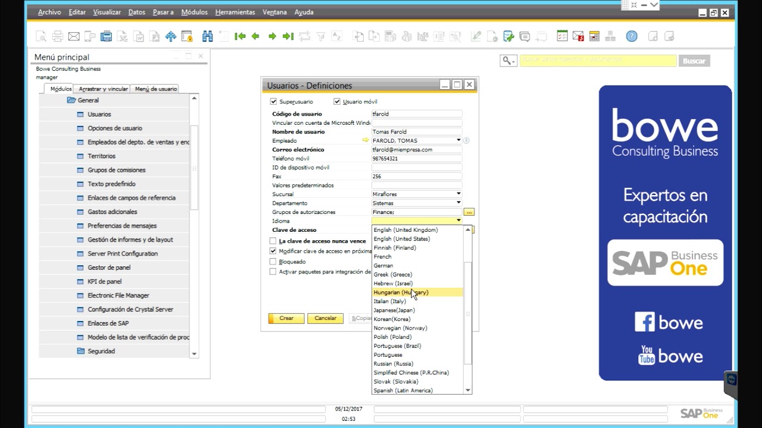Switch to Menú de usuario tab
Screen dimensions: 762x428
coord(156,89)
